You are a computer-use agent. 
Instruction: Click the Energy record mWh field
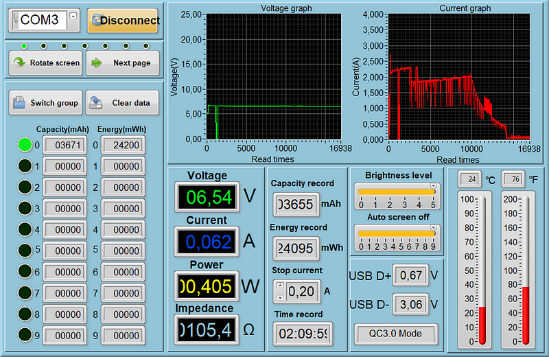(x=296, y=248)
